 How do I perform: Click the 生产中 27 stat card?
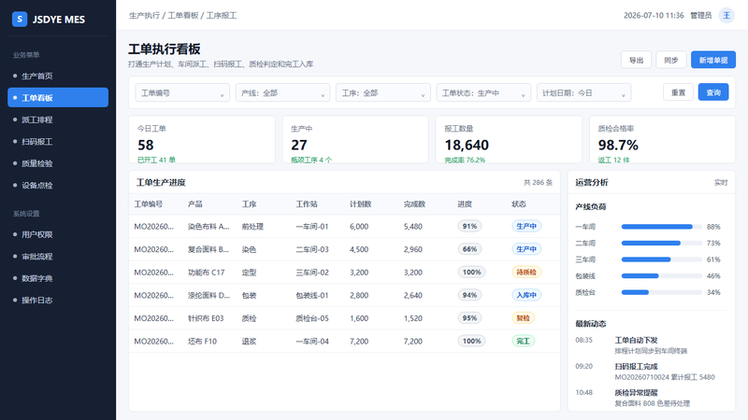click(355, 139)
